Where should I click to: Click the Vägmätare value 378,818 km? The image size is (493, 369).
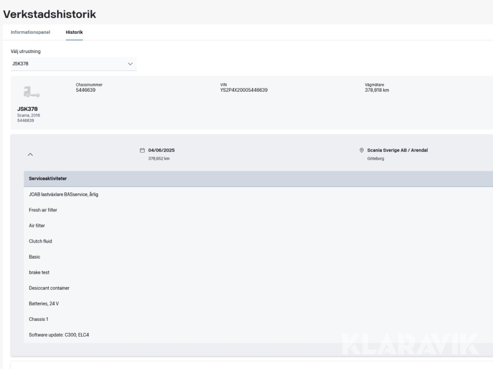(377, 90)
